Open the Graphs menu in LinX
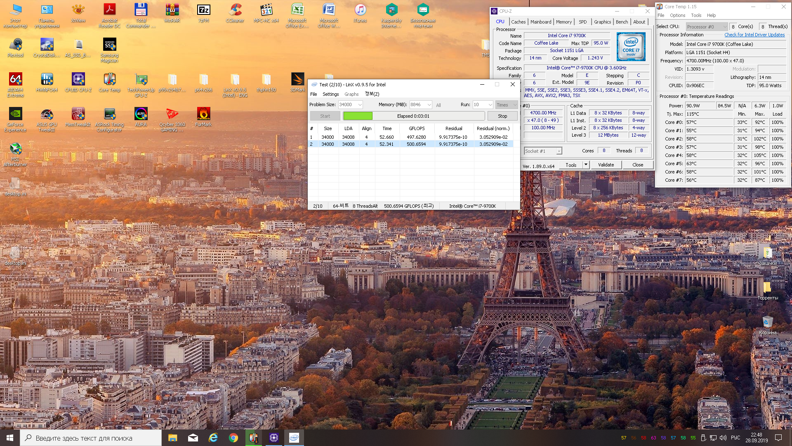792x446 pixels. (351, 94)
